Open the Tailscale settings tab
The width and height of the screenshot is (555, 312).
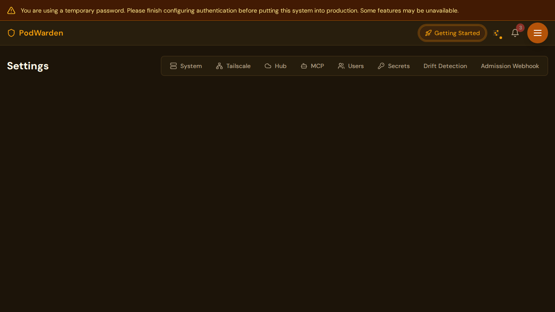[x=233, y=66]
